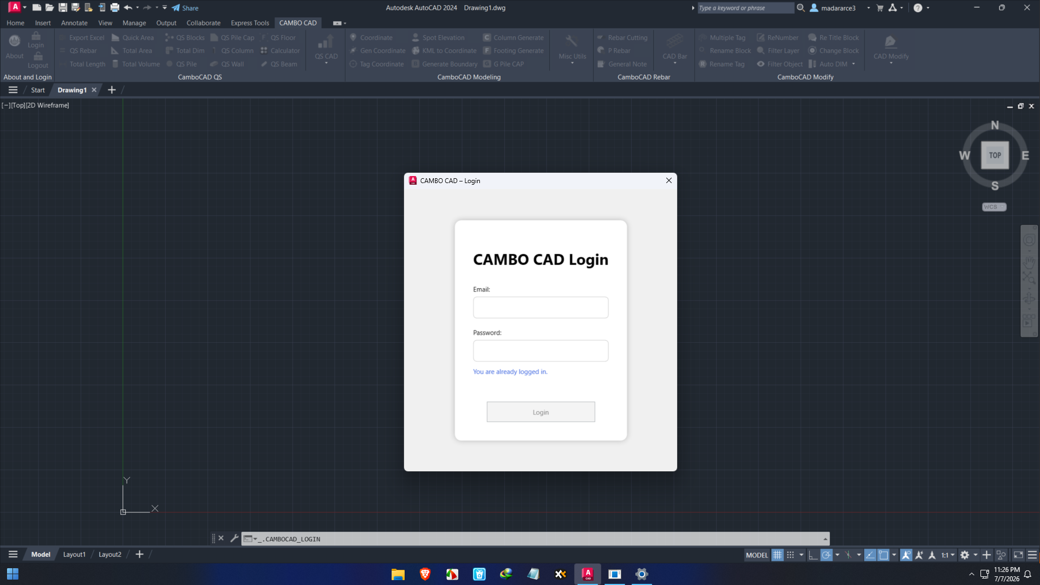Click Save to Web & Mobile icon
Viewport: 1040px width, 585px height.
(101, 8)
